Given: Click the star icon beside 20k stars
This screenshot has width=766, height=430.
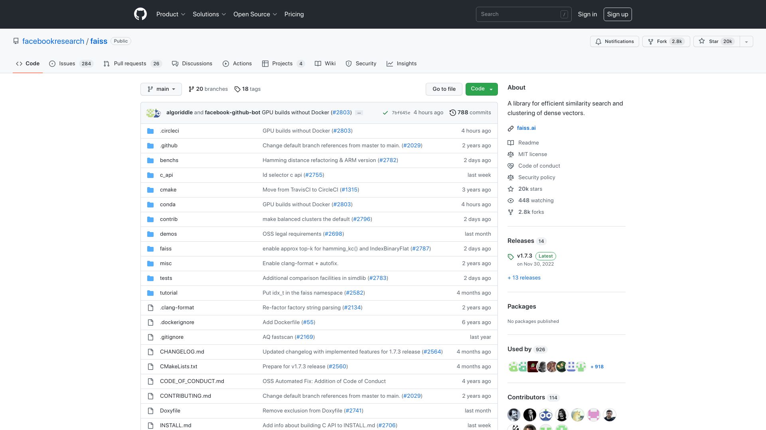Looking at the screenshot, I should 511,189.
